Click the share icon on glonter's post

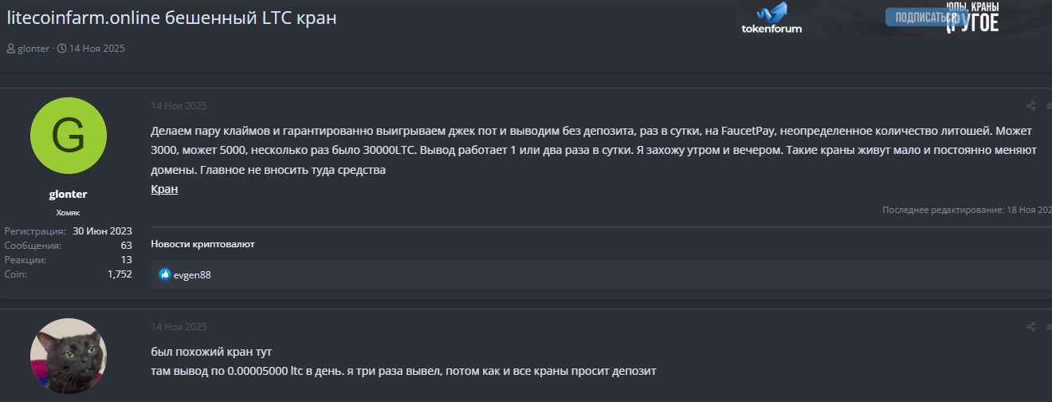(x=1030, y=106)
